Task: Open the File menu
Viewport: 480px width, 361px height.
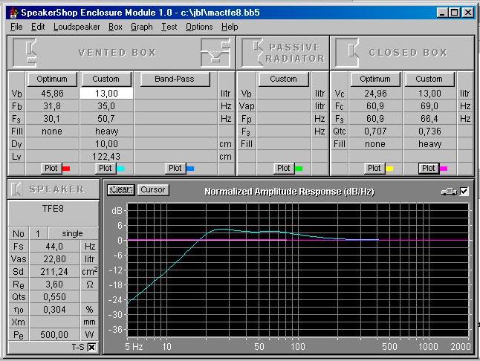Action: pyautogui.click(x=16, y=27)
